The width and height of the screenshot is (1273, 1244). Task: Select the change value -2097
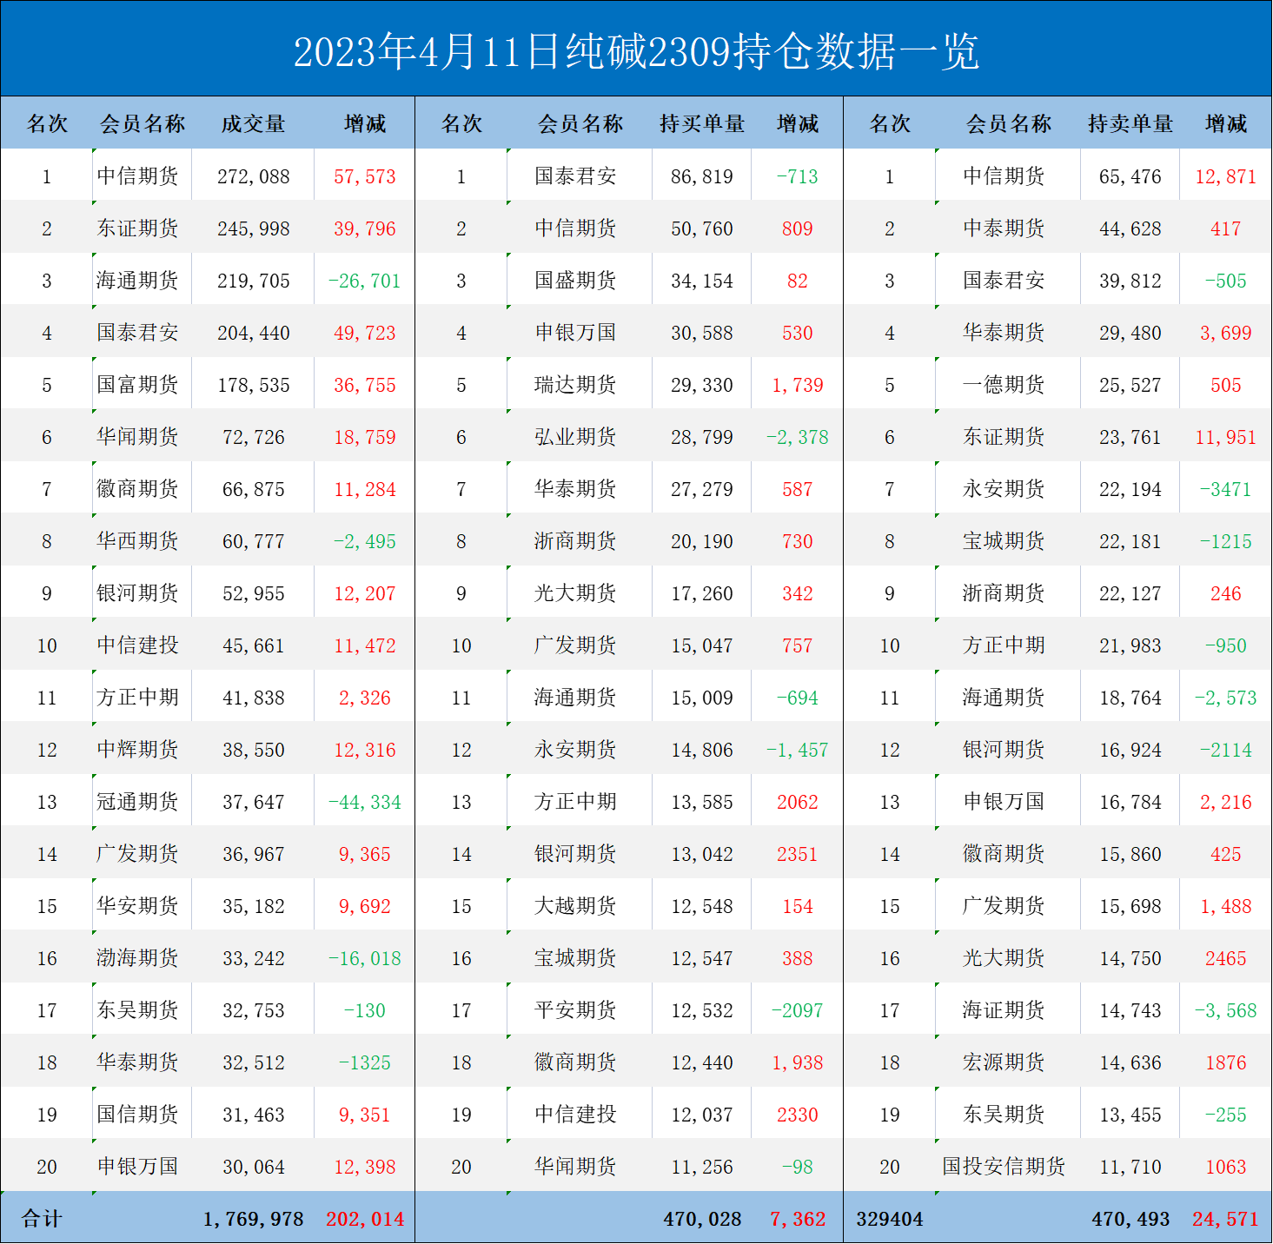click(798, 1010)
